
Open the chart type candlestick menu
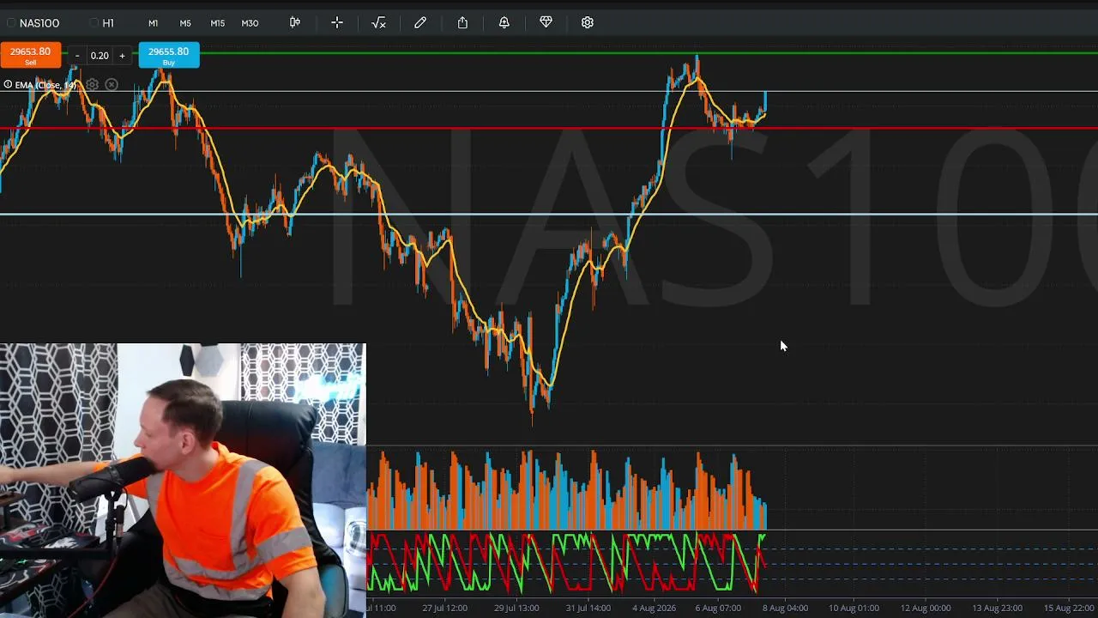point(295,22)
